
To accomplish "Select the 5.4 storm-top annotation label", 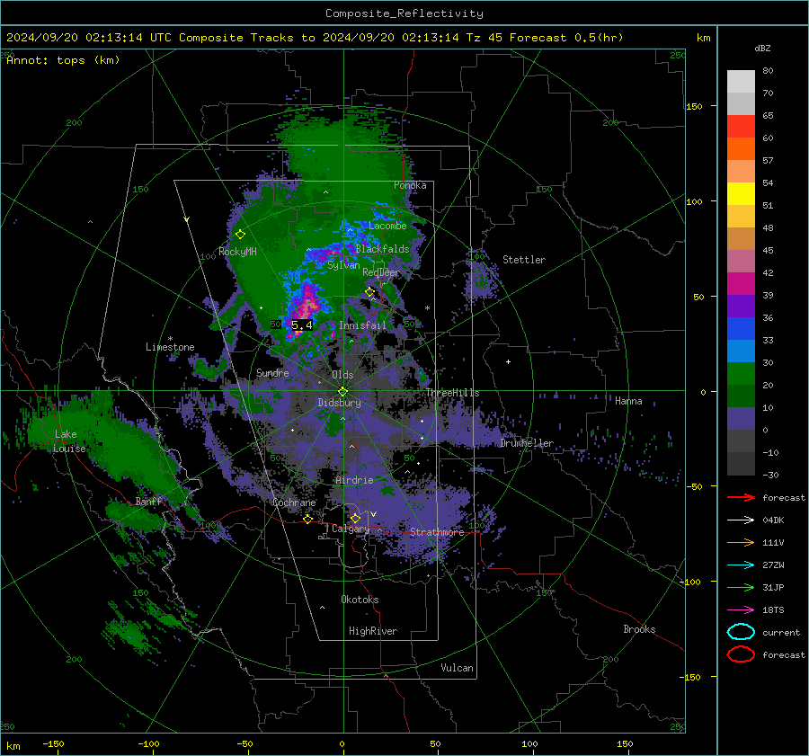I will coord(302,325).
